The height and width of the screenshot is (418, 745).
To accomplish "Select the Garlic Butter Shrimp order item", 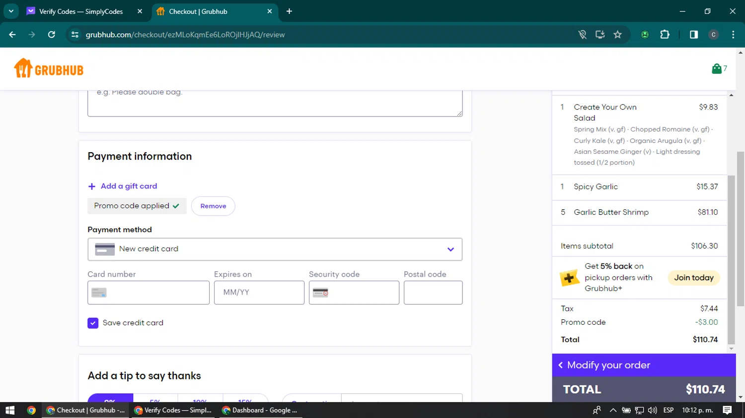I will coord(639,212).
